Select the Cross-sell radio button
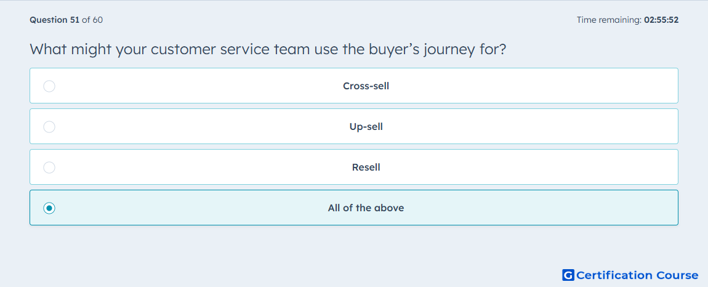This screenshot has width=708, height=287. click(49, 86)
